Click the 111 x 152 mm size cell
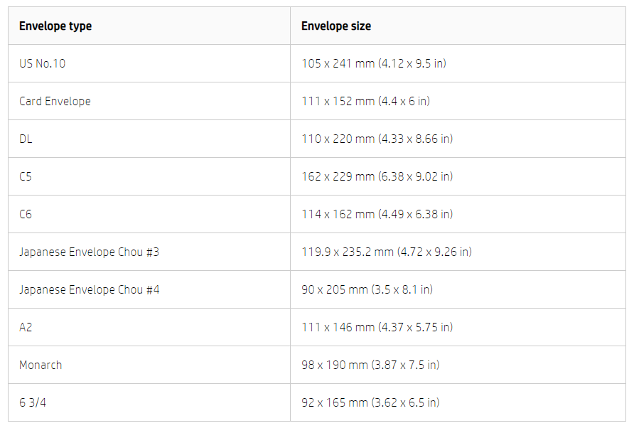634x433 pixels. (x=365, y=101)
